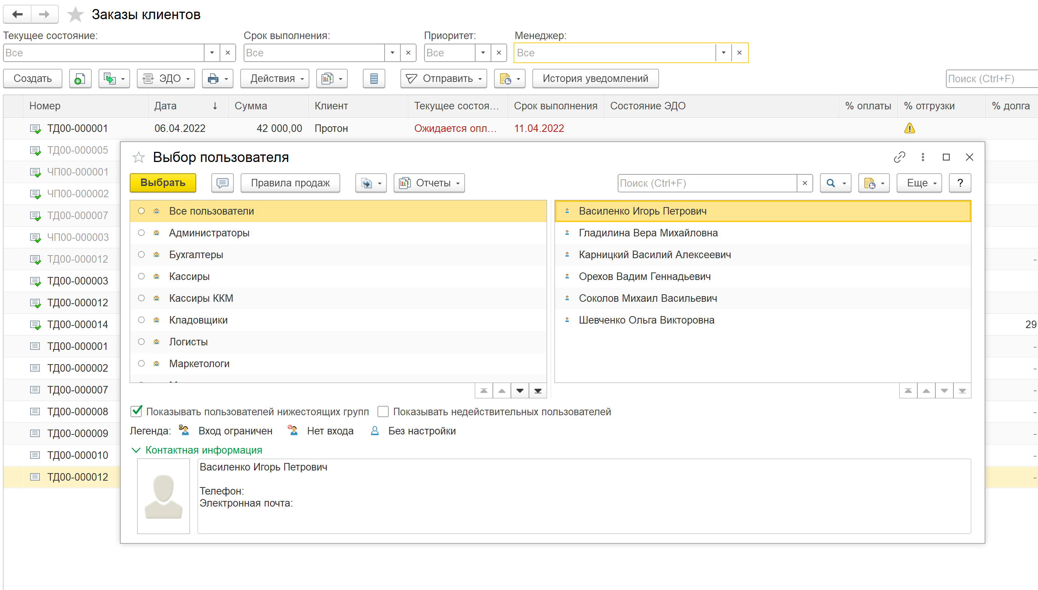Click the user avatar placeholder photo

point(163,496)
